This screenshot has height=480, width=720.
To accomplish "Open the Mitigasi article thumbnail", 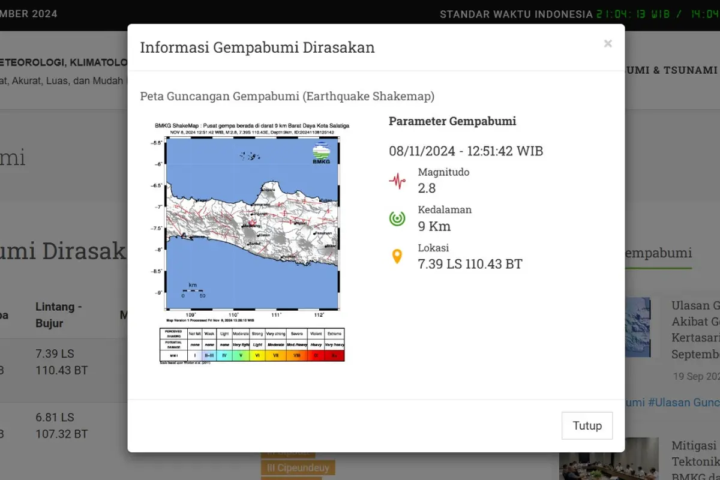I will (609, 459).
